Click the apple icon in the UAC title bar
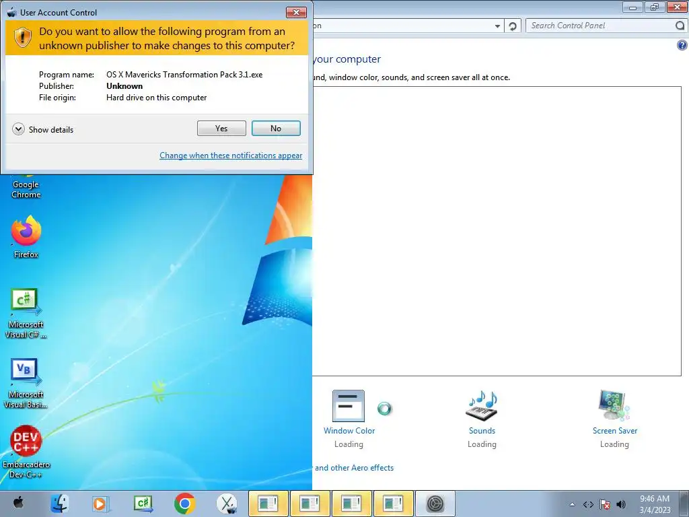The width and height of the screenshot is (689, 517). (12, 12)
